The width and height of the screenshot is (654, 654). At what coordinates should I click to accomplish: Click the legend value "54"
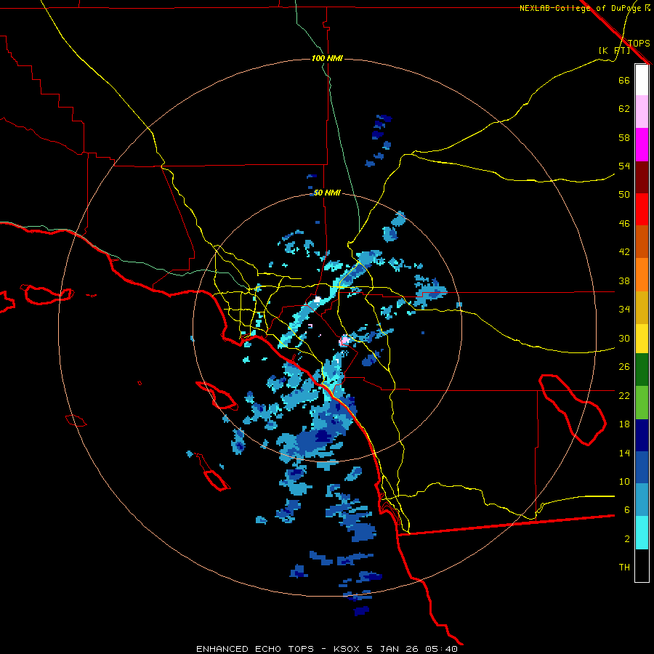pos(624,166)
